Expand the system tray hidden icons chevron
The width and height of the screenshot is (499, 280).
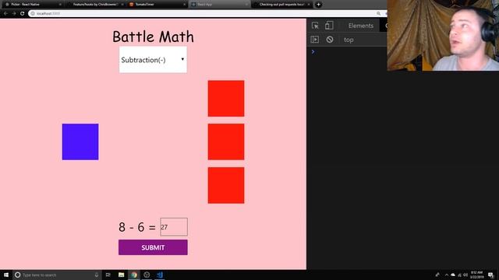[x=447, y=275]
